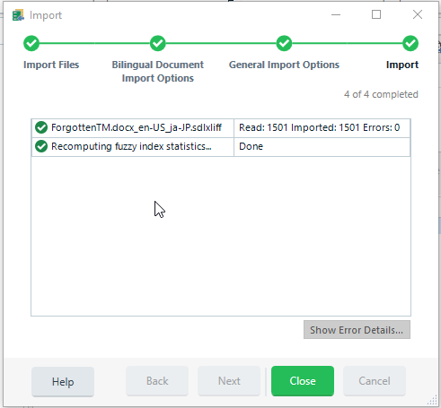Select the ForgottenTM.docx_en-US_ja-JP.sdlxliff row

221,128
